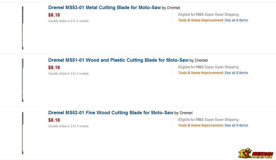276x160 pixels.
Task: Click the MS53-01 metal blade thumbnail image
Action: click(23, 28)
